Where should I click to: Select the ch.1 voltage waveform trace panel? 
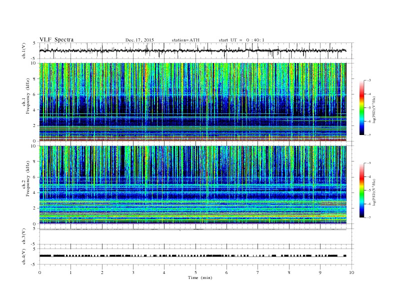click(196, 50)
